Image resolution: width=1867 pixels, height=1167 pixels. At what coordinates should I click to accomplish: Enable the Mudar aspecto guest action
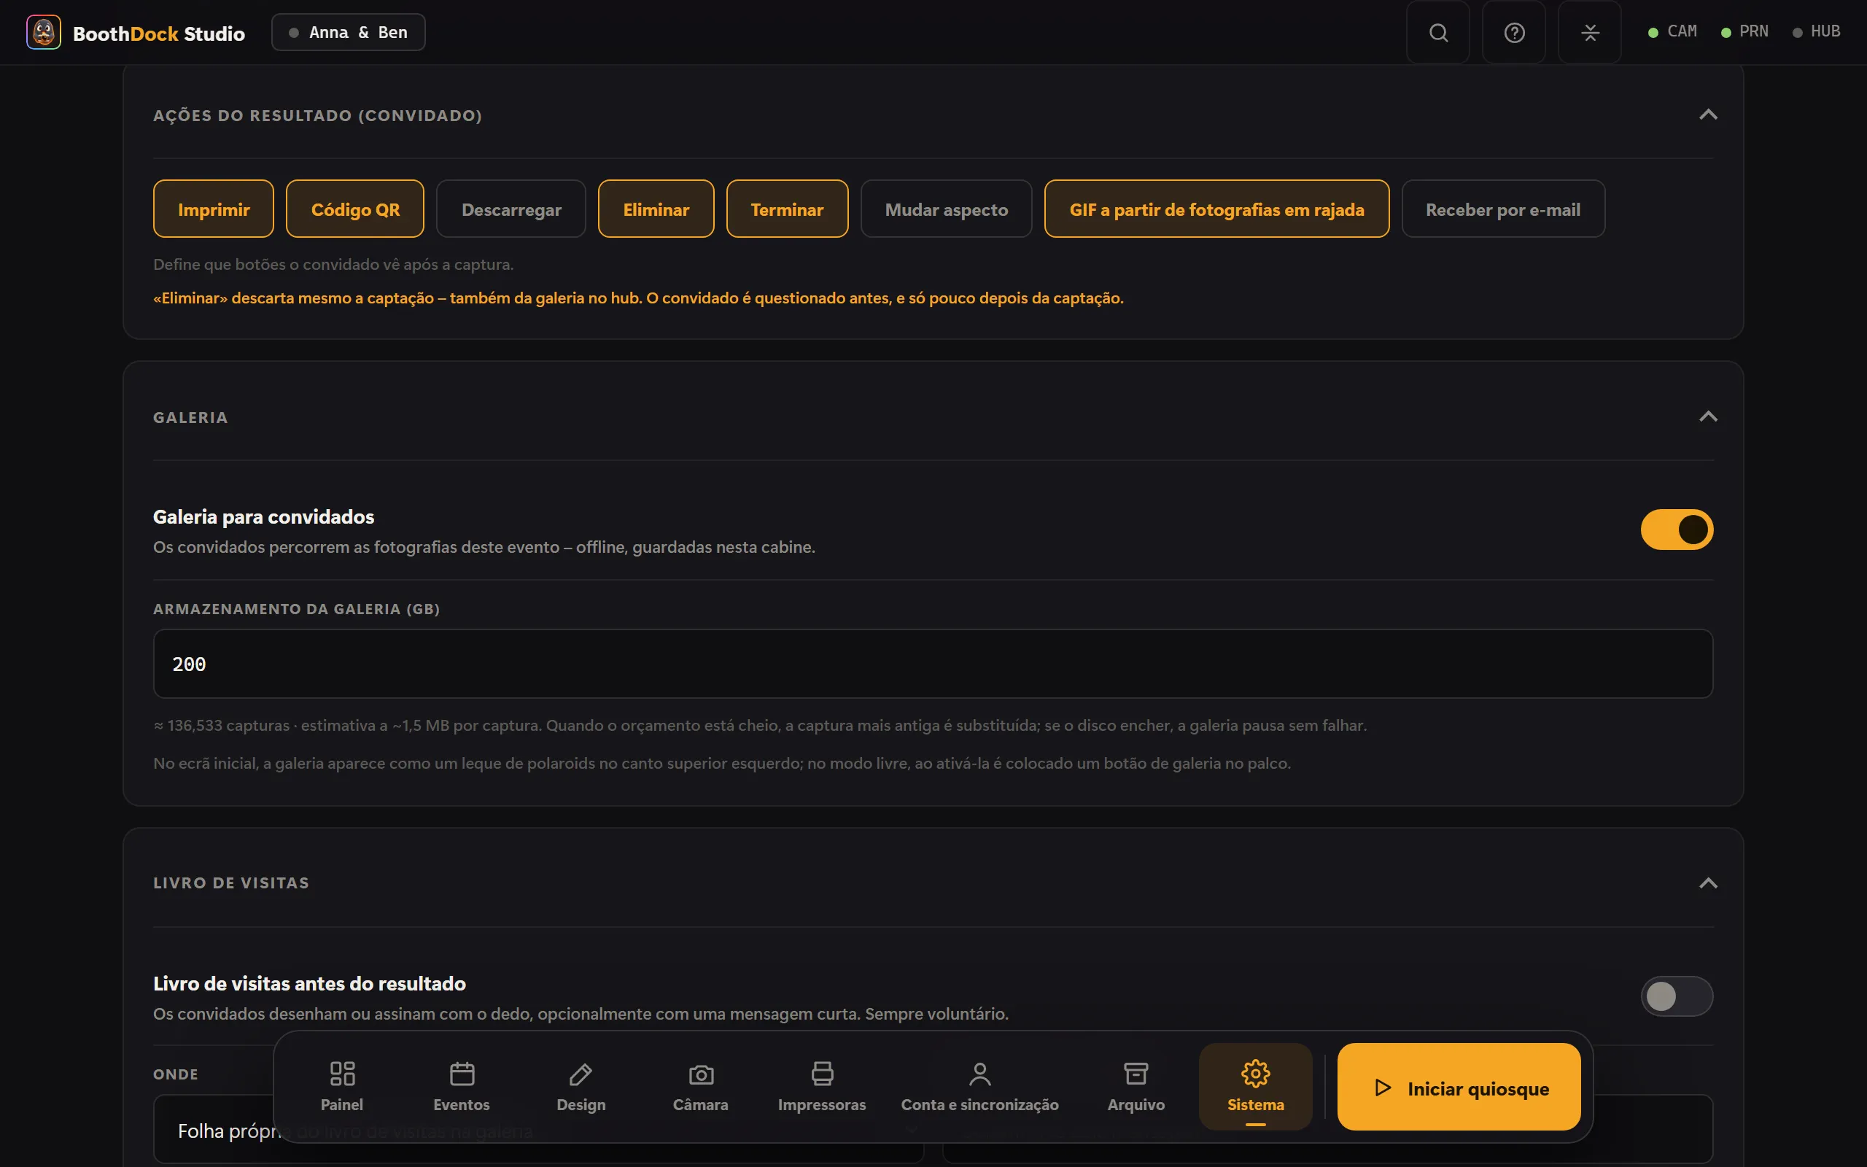946,209
